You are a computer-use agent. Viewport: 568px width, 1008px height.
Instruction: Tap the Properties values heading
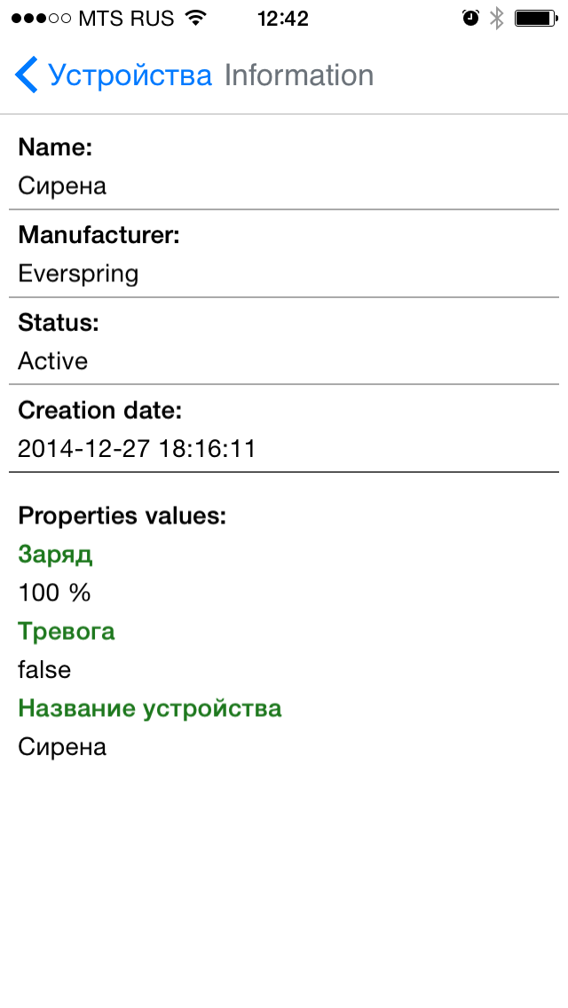122,516
